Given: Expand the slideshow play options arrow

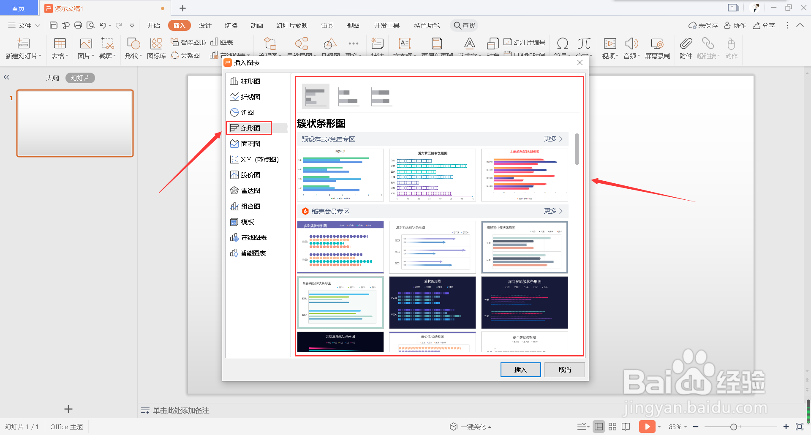Looking at the screenshot, I should (x=659, y=427).
